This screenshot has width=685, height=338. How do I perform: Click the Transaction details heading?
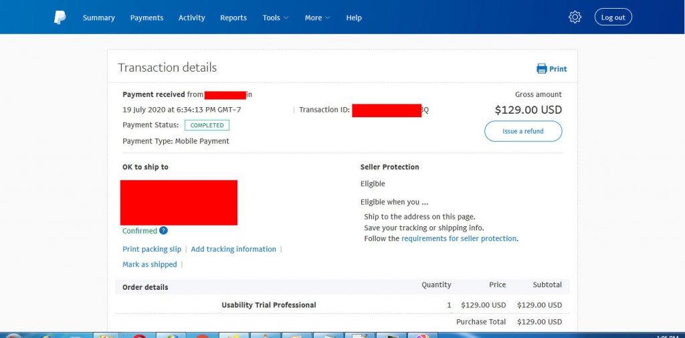click(167, 68)
